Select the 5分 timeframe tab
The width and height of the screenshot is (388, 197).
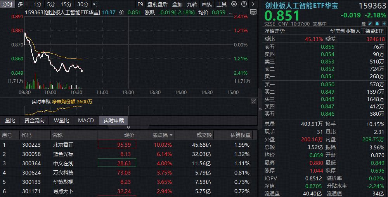pos(51,4)
